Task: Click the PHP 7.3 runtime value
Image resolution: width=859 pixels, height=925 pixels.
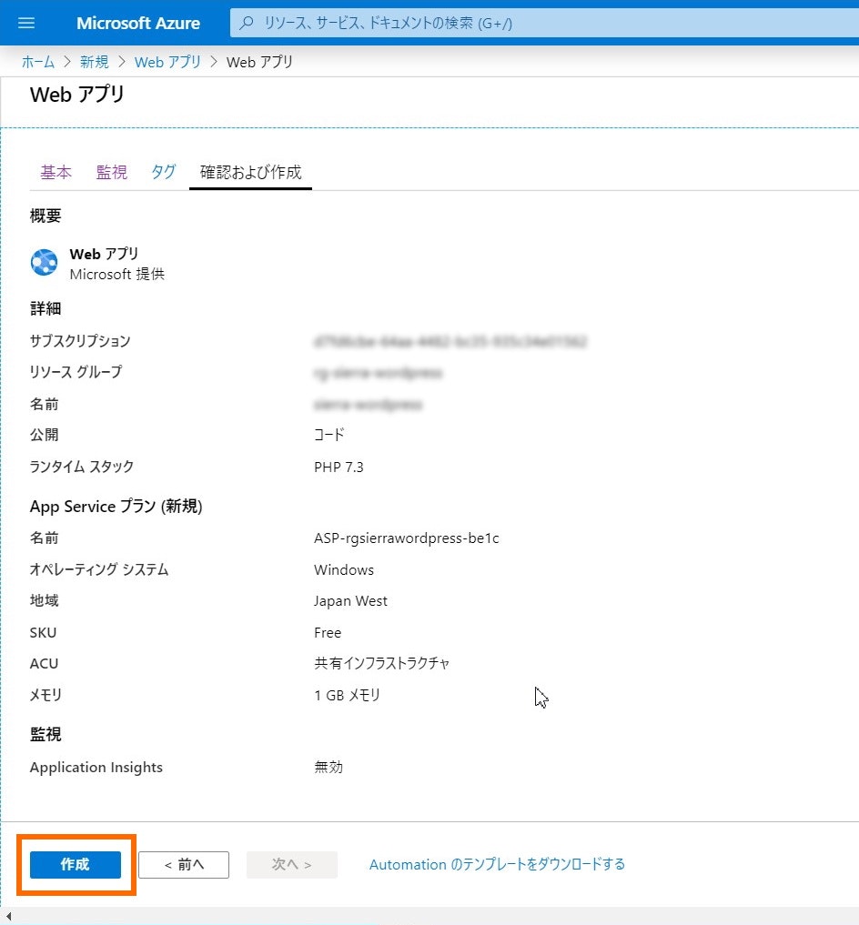Action: pos(339,468)
